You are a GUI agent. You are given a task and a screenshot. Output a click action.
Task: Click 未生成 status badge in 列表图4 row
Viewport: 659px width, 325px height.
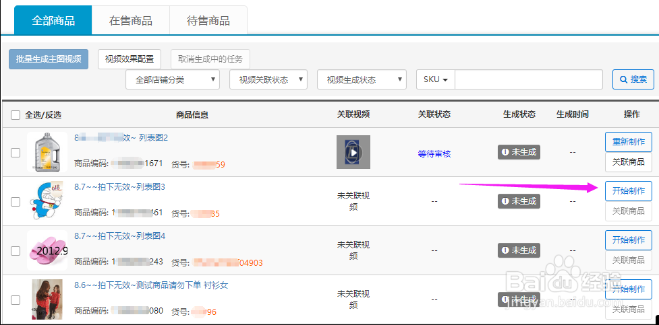coord(519,250)
